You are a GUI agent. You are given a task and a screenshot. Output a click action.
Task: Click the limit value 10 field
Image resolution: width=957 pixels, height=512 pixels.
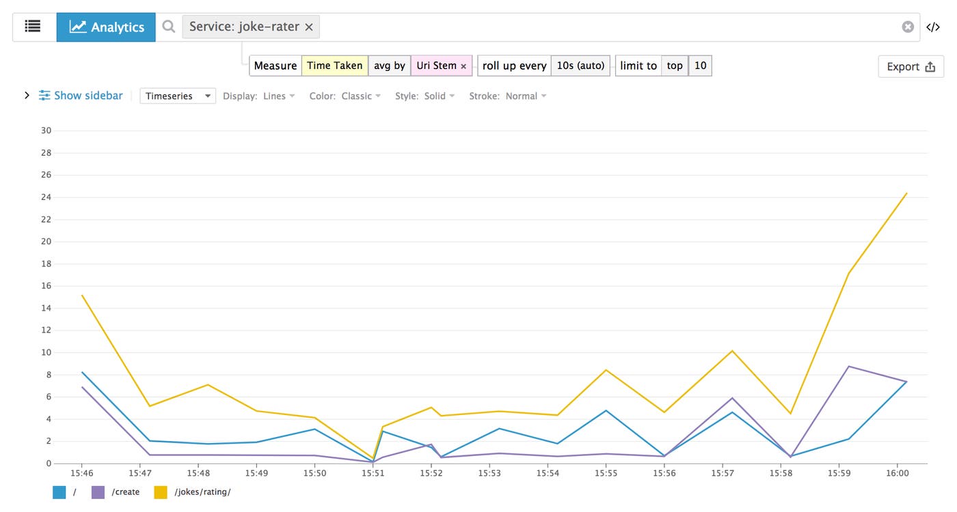tap(700, 66)
